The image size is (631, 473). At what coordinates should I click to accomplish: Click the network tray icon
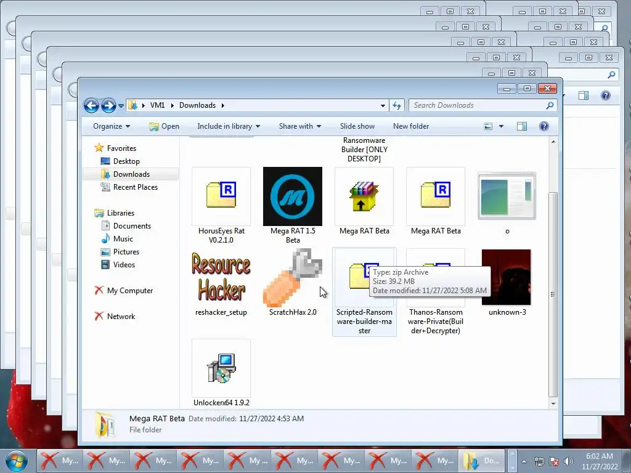point(539,461)
